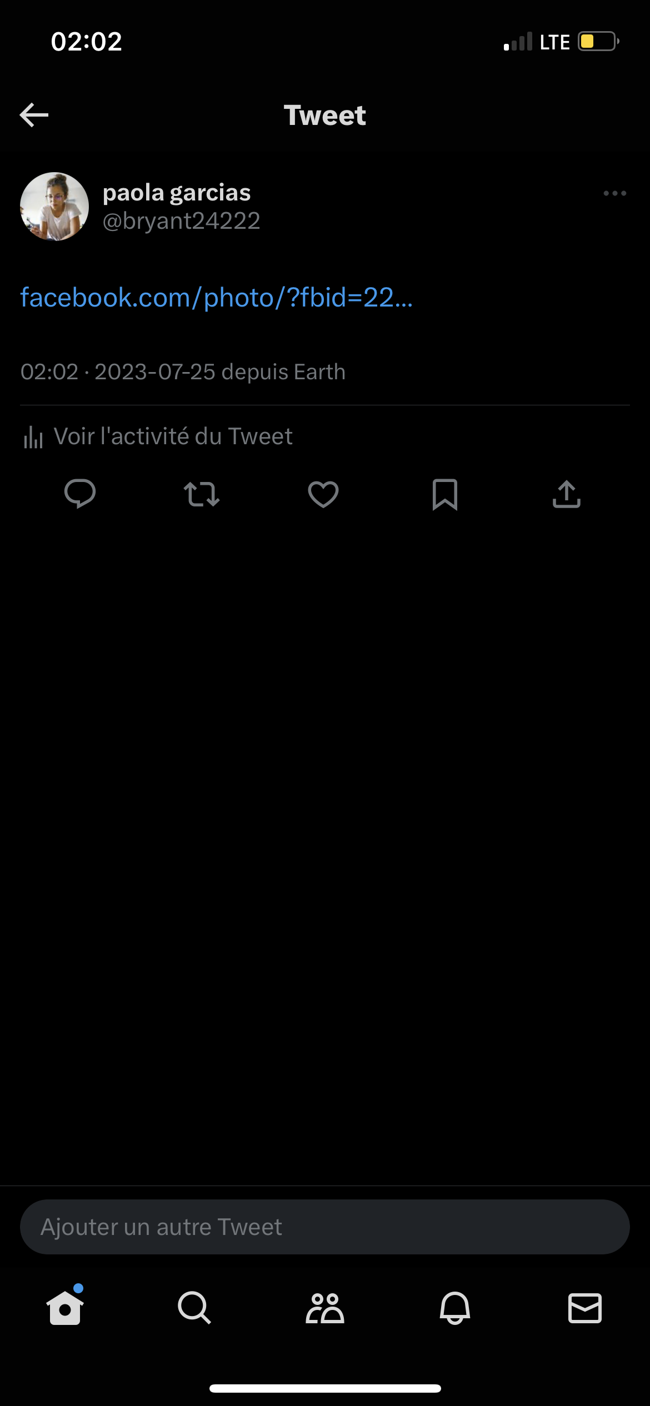The width and height of the screenshot is (650, 1406).
Task: Like the tweet with heart icon
Action: tap(323, 494)
